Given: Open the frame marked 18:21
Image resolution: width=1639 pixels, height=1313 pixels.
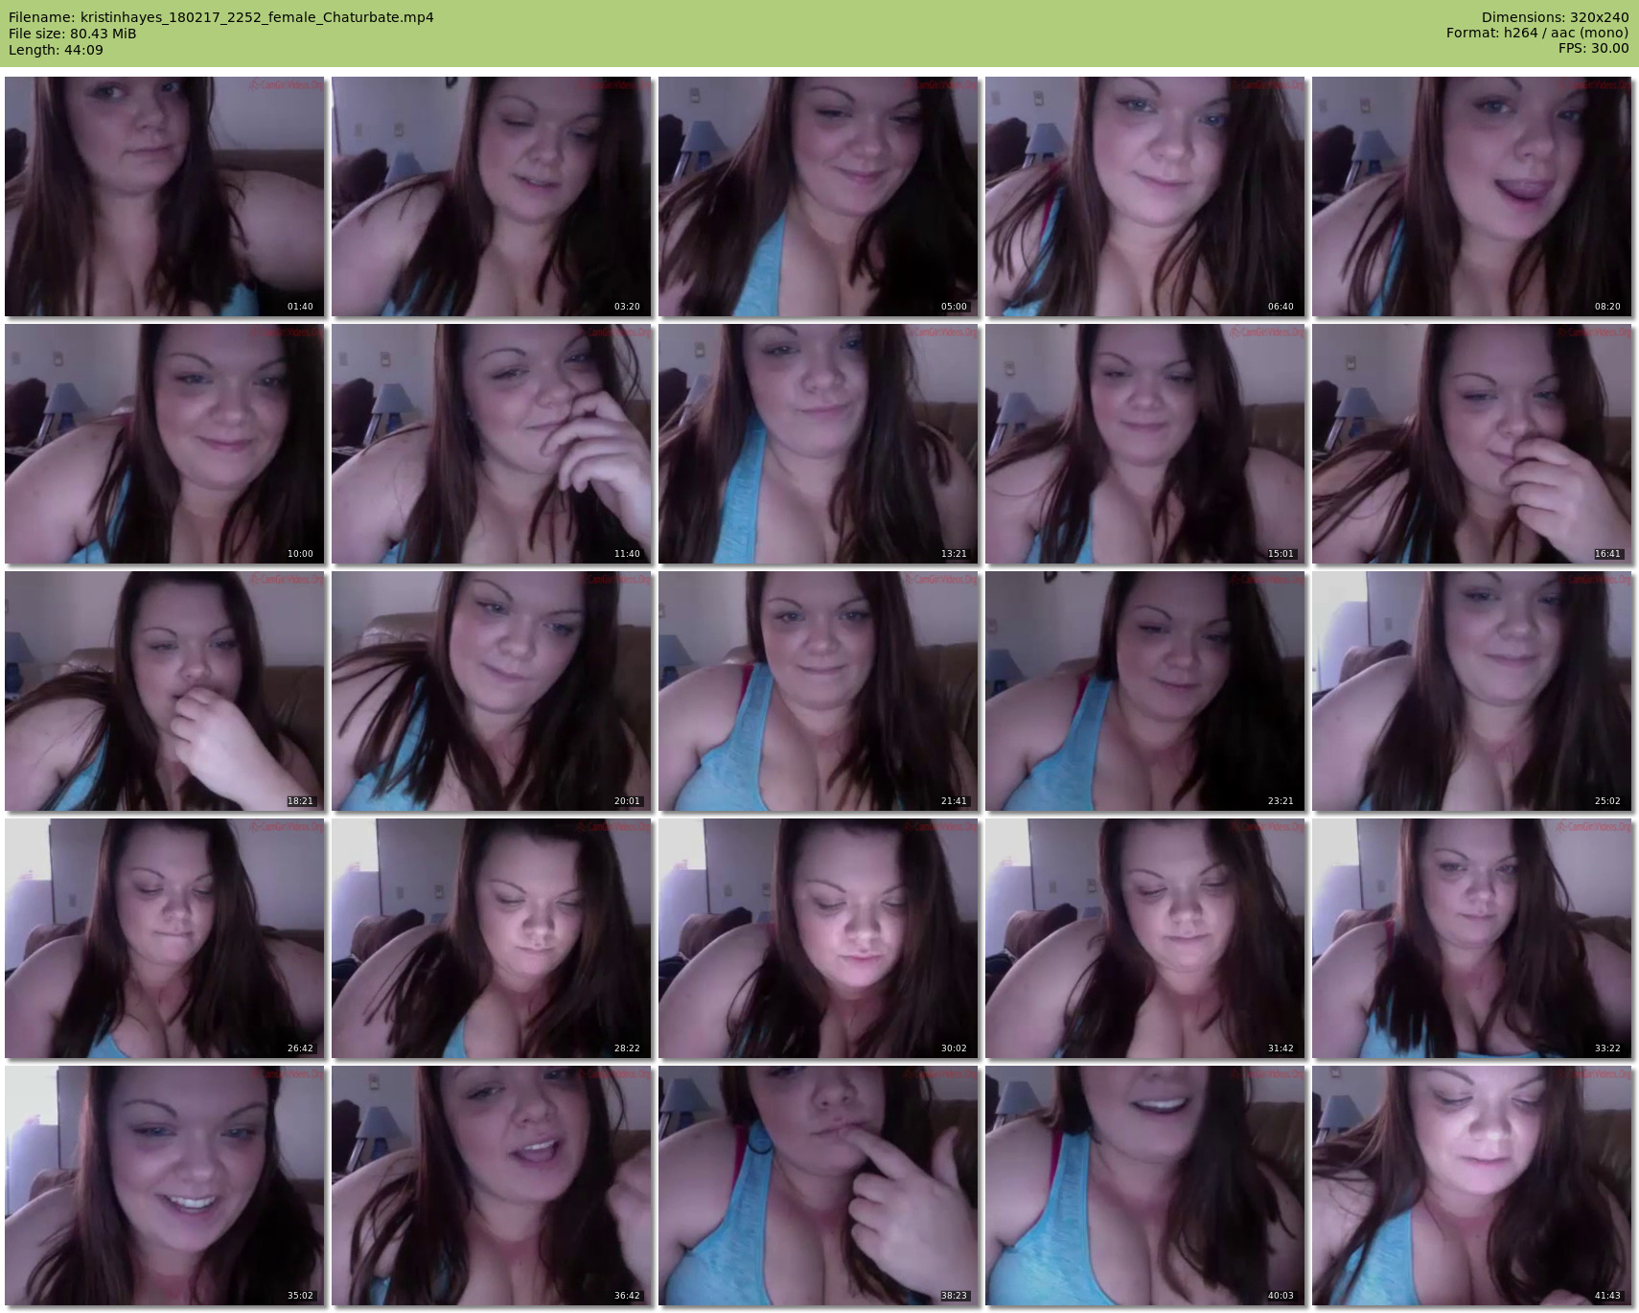Looking at the screenshot, I should (165, 691).
